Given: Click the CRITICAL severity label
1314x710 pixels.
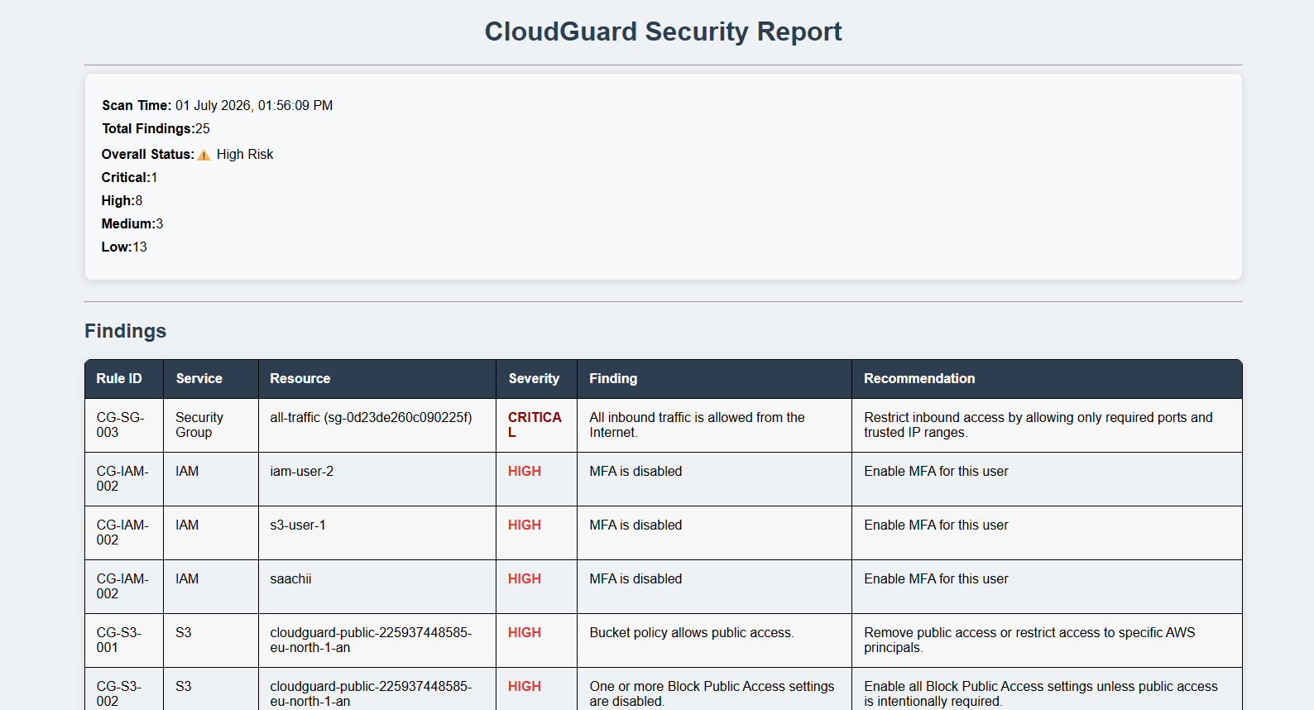Looking at the screenshot, I should click(x=535, y=425).
